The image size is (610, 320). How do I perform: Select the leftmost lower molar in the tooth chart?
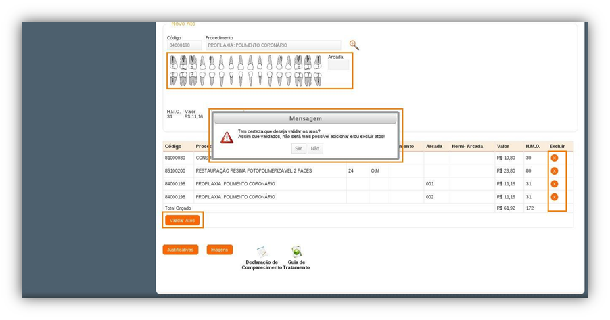click(174, 78)
